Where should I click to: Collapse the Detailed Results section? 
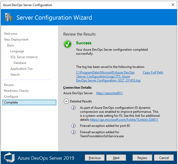coord(66,101)
